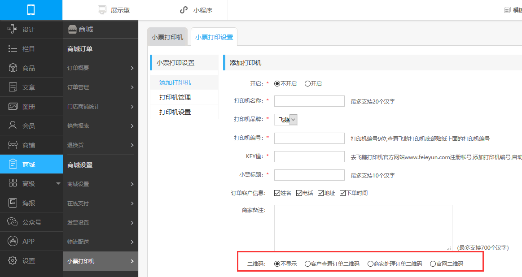Image resolution: width=522 pixels, height=277 pixels.
Task: Open 小票打印机 in the mall menu
Action: point(101,261)
